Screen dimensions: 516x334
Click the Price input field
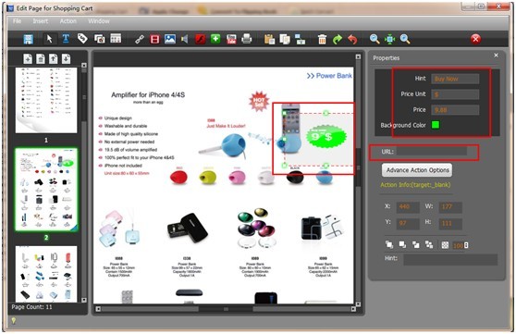click(x=455, y=110)
